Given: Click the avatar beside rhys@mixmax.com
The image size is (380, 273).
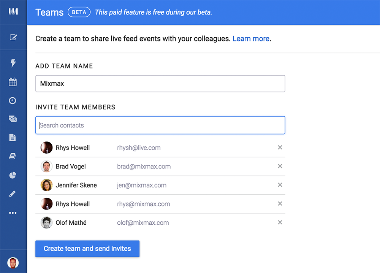Looking at the screenshot, I should pyautogui.click(x=46, y=204).
